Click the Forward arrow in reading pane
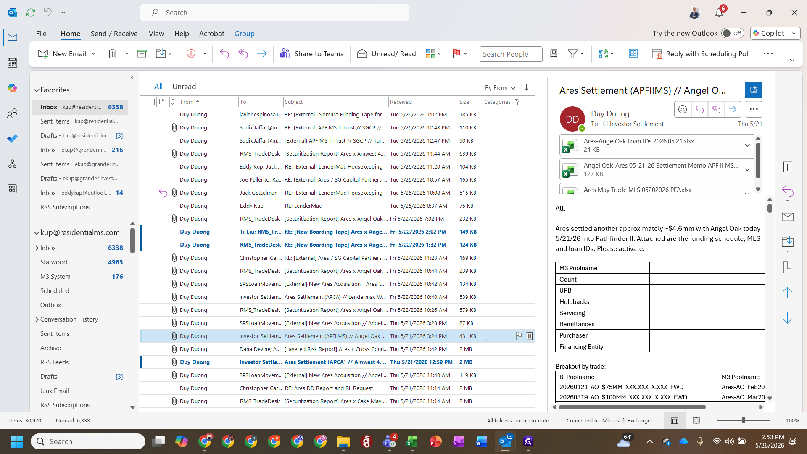The image size is (807, 454). point(733,109)
